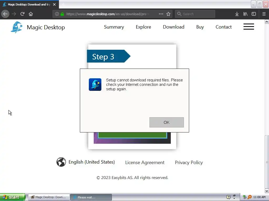Open the Download nav item
Screen dimensions: 269x201
click(174, 27)
